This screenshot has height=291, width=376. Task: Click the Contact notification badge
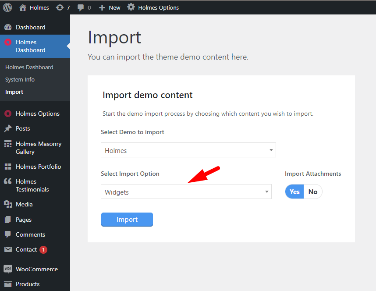coord(43,250)
